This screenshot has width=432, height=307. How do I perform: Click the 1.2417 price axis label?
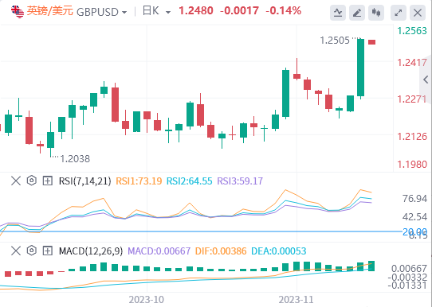click(412, 63)
